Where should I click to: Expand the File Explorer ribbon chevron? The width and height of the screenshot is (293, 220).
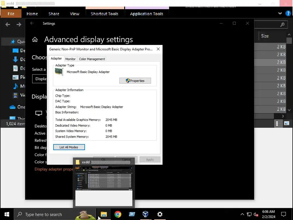(x=280, y=13)
